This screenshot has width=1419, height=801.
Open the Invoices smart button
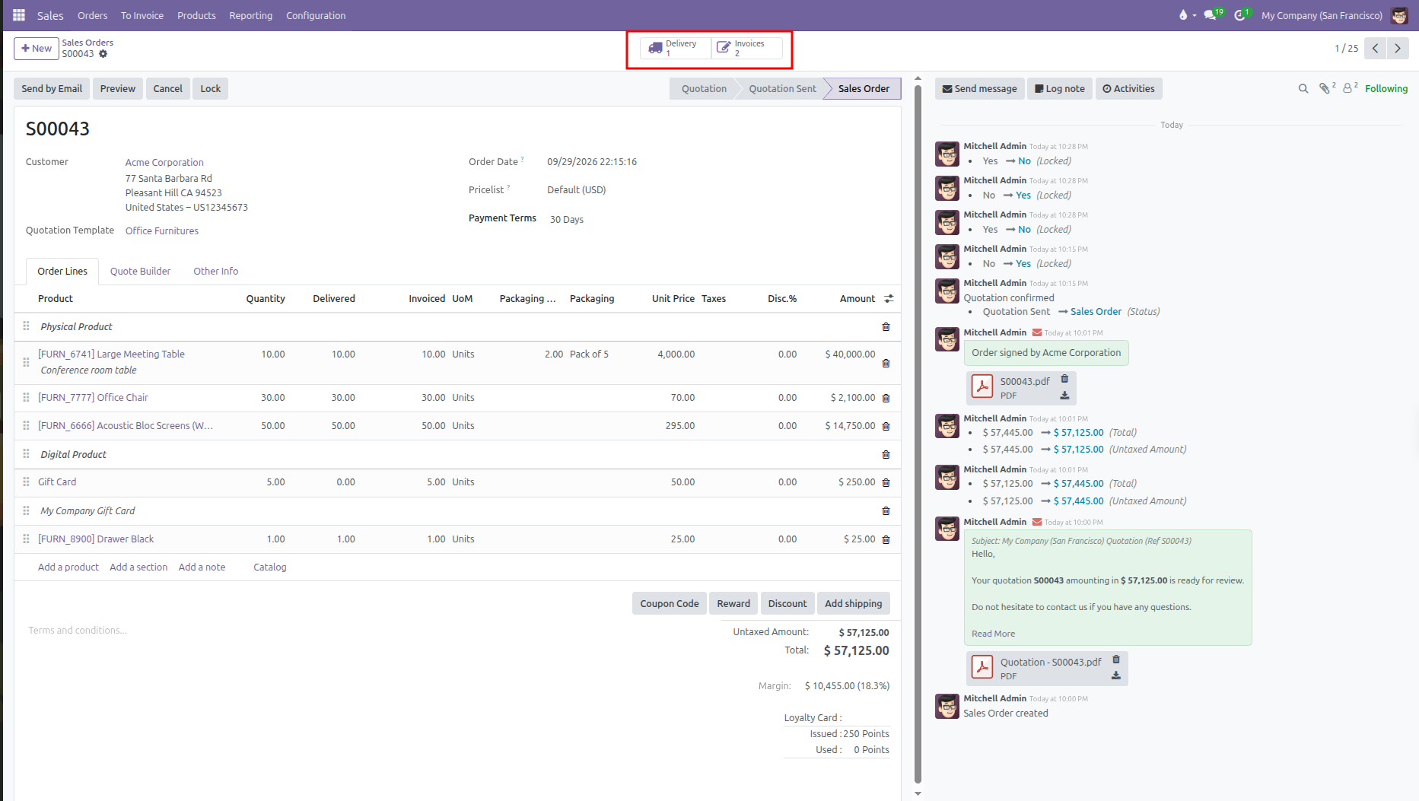746,48
